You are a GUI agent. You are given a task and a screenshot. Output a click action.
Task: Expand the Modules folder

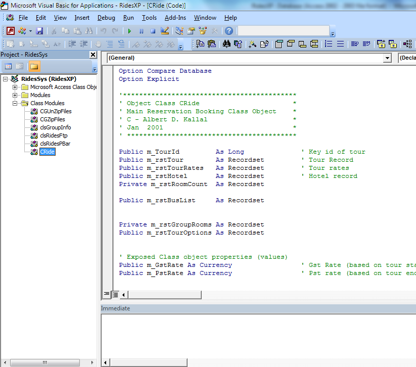click(x=15, y=95)
